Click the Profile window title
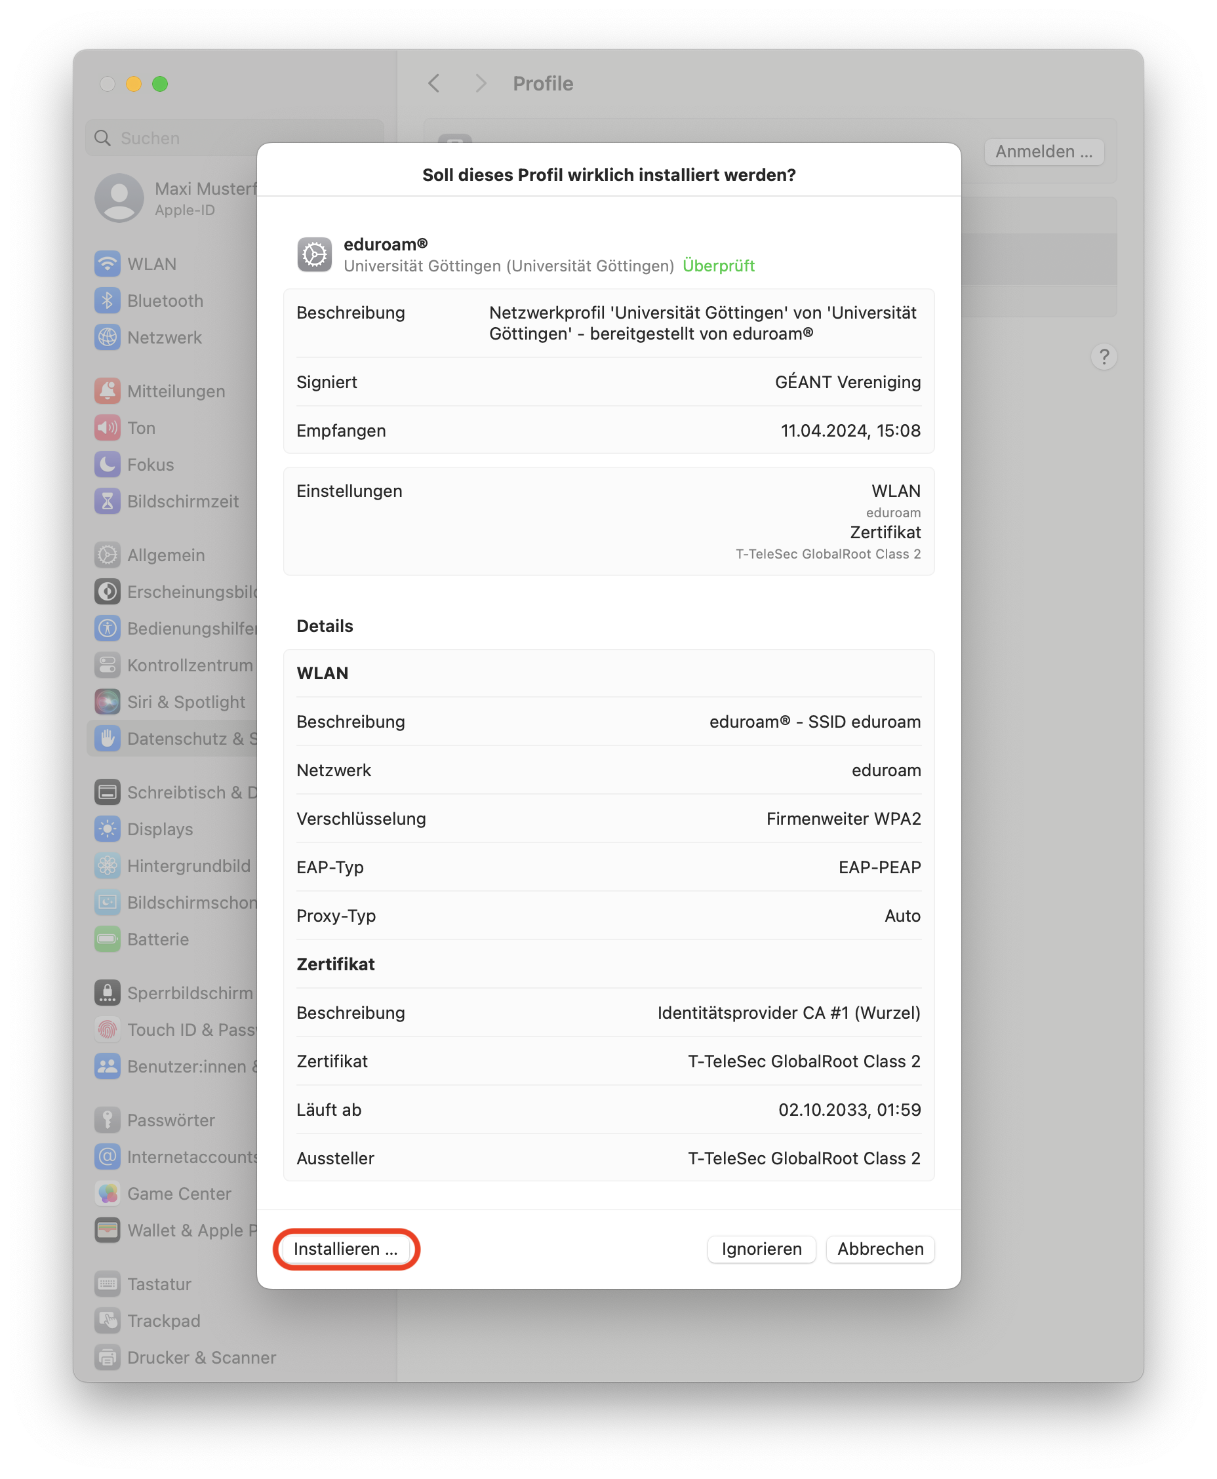This screenshot has width=1217, height=1479. (543, 83)
